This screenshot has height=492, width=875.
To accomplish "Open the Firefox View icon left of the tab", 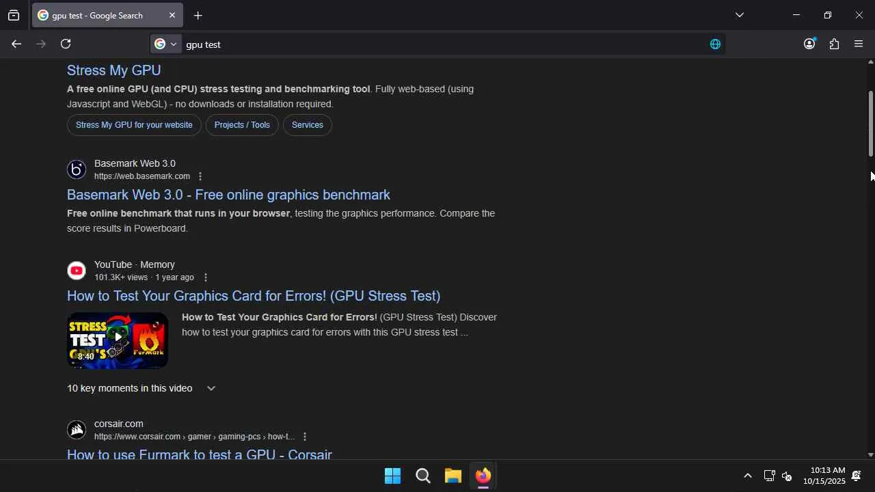I will click(x=14, y=16).
